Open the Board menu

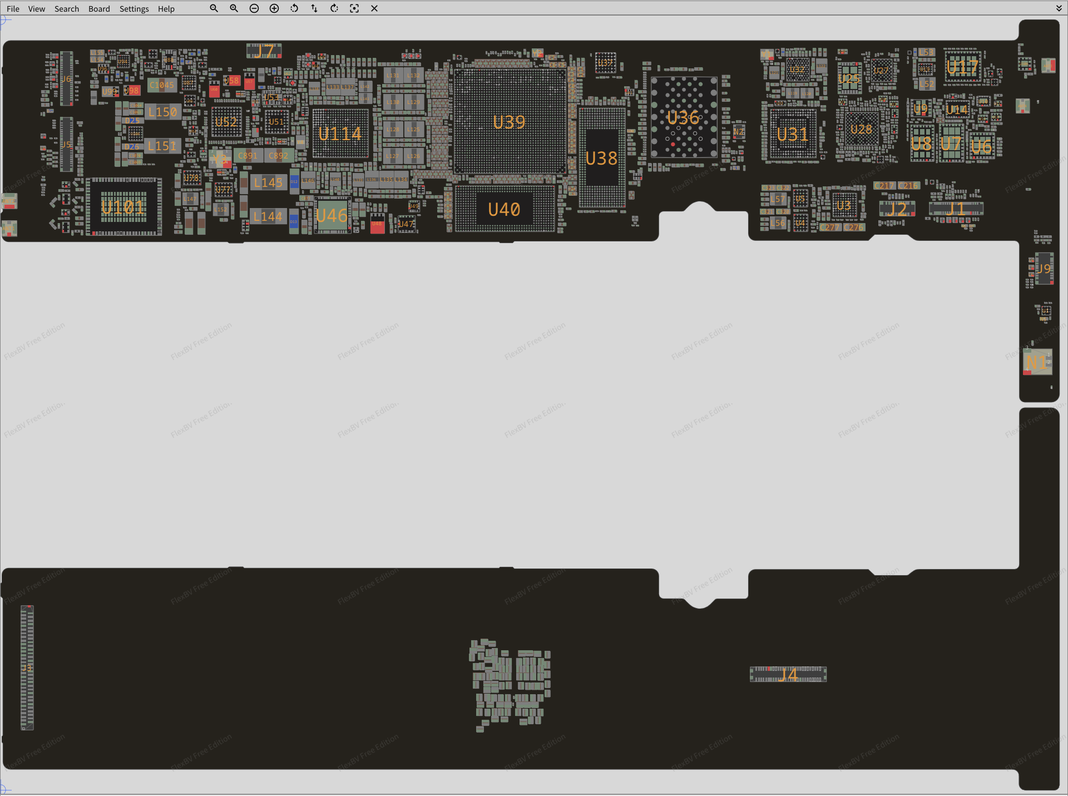[x=99, y=9]
